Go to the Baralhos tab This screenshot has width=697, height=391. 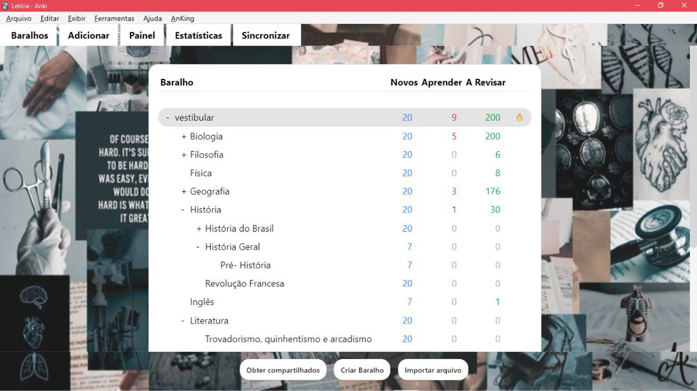[x=30, y=35]
